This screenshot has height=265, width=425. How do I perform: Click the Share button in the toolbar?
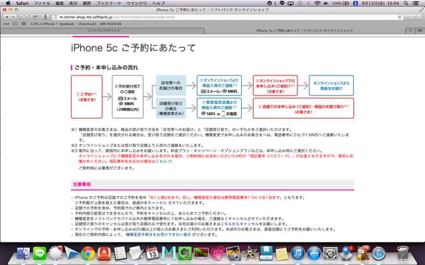(35, 17)
